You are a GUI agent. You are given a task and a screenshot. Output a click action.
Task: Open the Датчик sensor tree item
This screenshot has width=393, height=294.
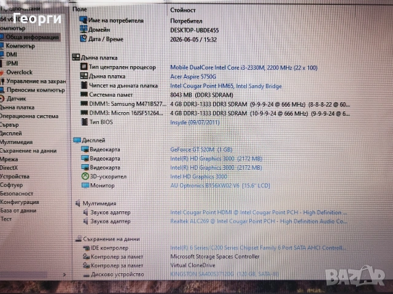(17, 99)
